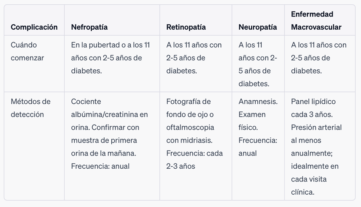Click the "Enfermedad Macrovascular" header
The image size is (361, 207).
(316, 21)
